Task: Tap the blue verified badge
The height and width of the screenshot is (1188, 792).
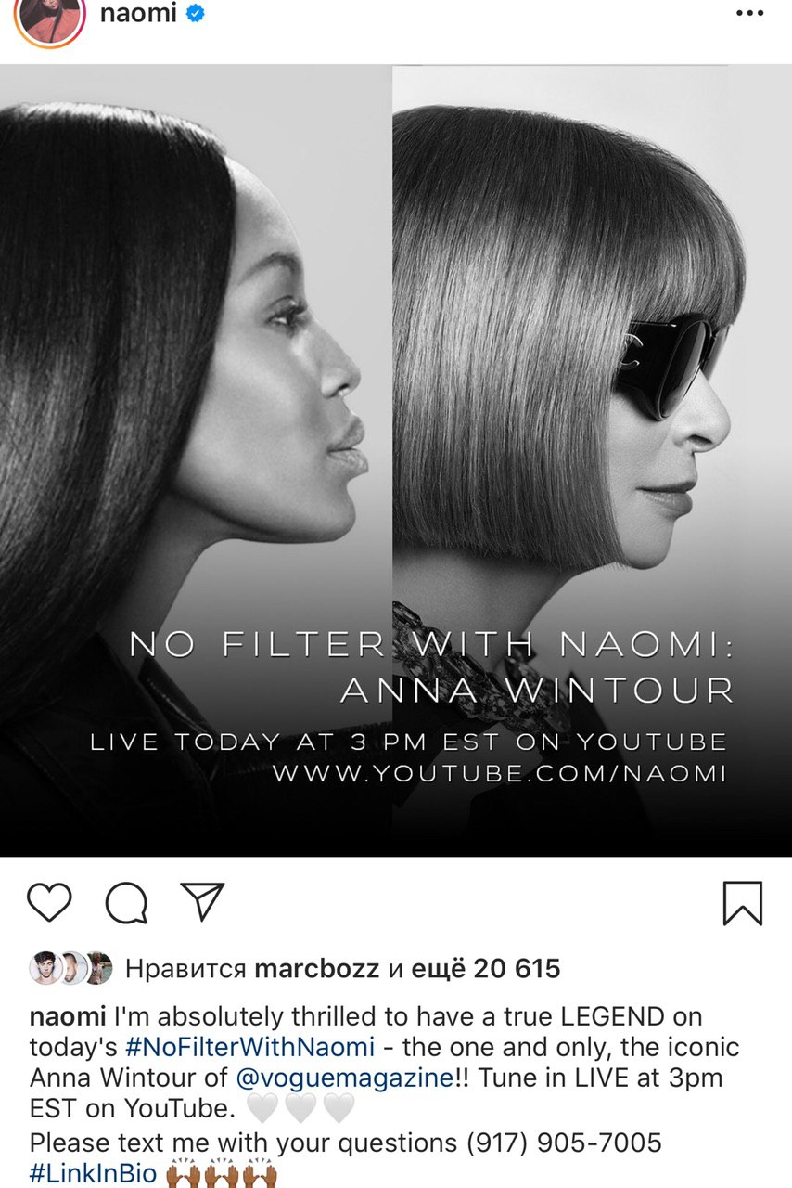Action: point(195,15)
